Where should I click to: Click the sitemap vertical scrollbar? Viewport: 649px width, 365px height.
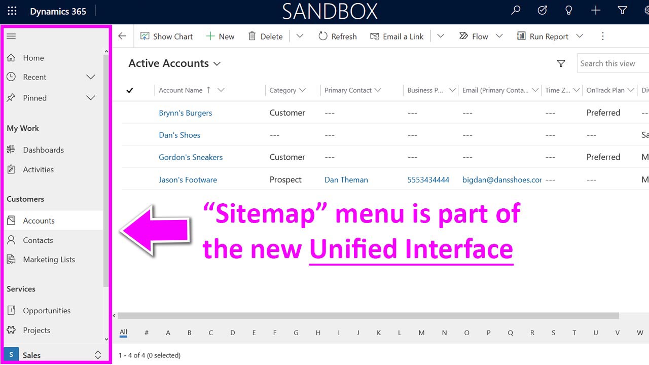[106, 170]
